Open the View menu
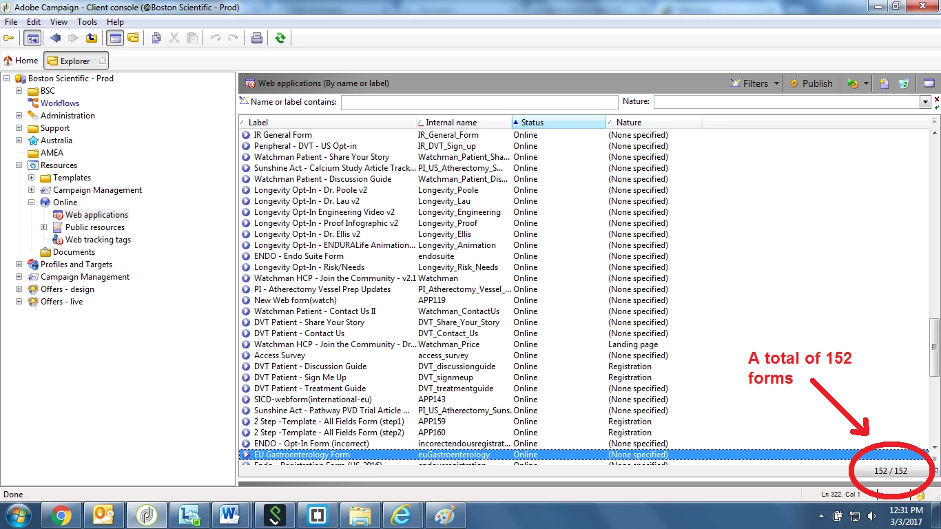941x529 pixels. [59, 22]
